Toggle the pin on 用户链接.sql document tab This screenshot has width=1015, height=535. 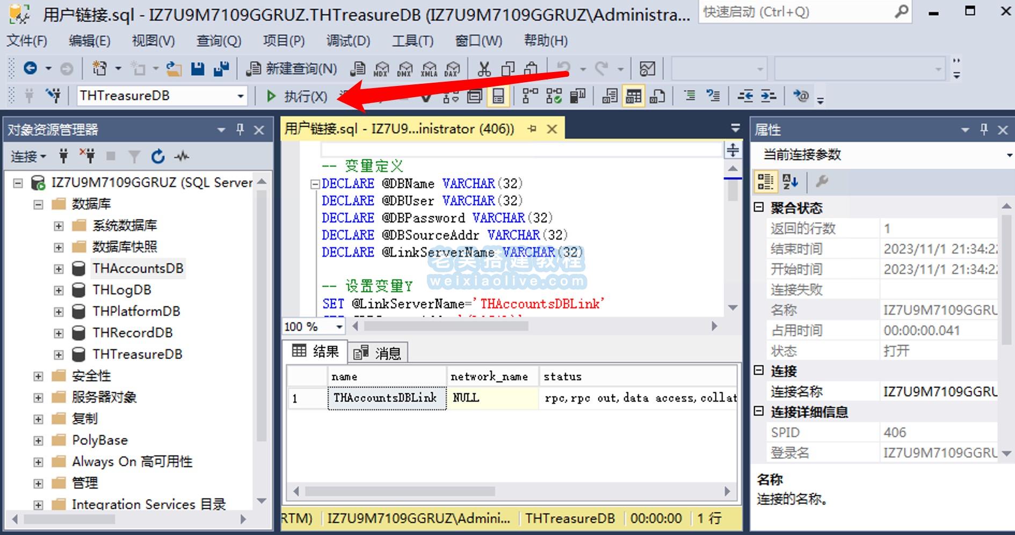532,129
